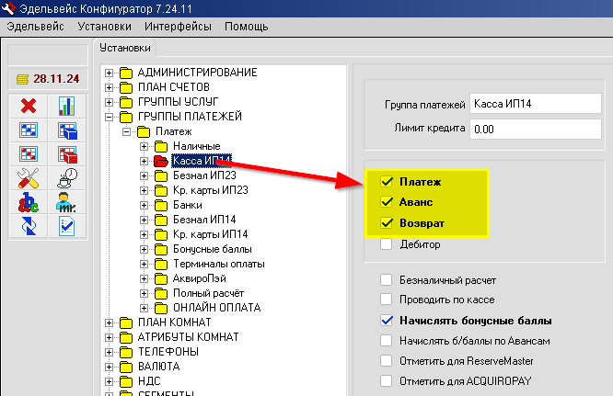This screenshot has height=396, width=613.
Task: Expand the ОНЛАЙН ОПЛАТА tree node
Action: [x=145, y=307]
